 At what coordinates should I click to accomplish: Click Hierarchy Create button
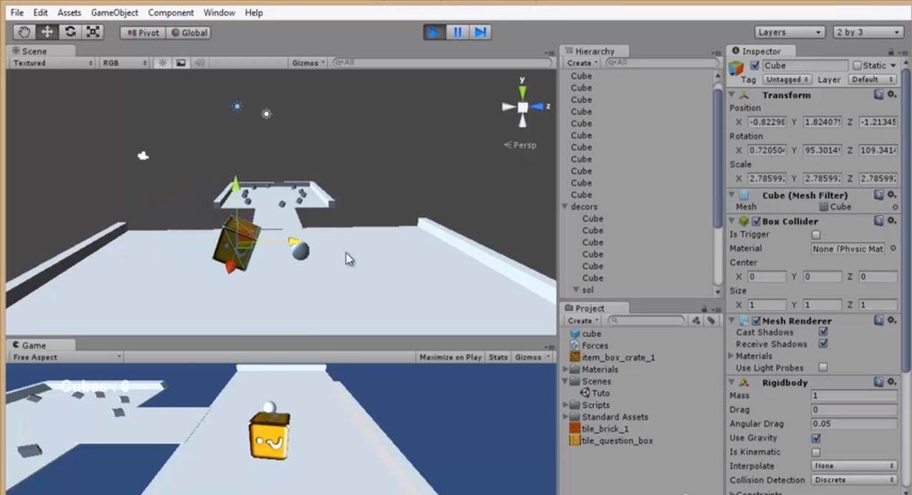582,63
